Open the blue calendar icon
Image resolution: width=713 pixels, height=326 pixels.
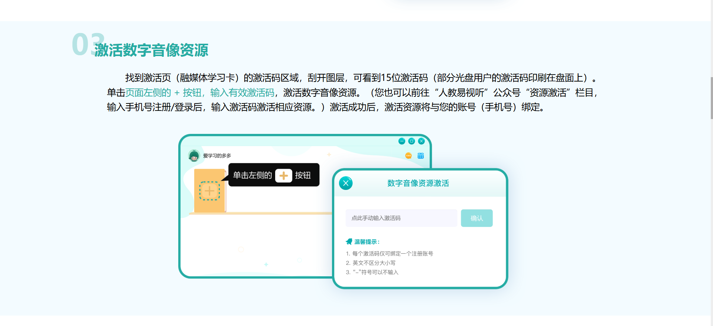click(420, 156)
